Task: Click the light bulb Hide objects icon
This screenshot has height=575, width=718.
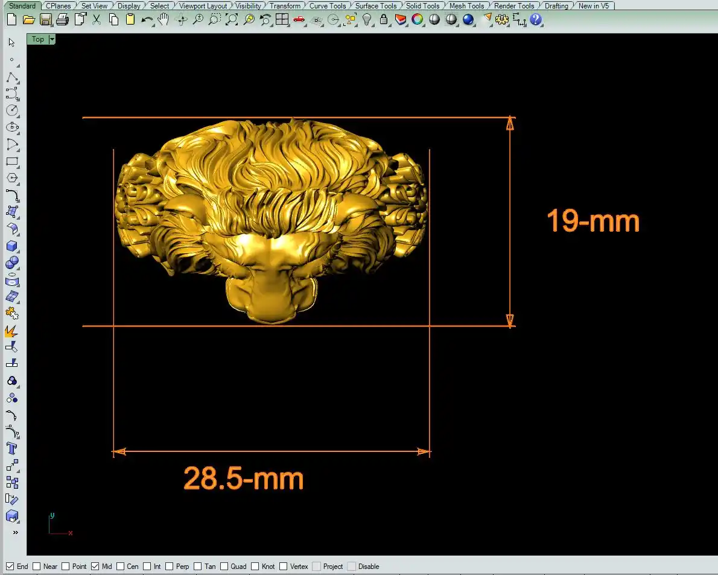Action: coord(367,20)
